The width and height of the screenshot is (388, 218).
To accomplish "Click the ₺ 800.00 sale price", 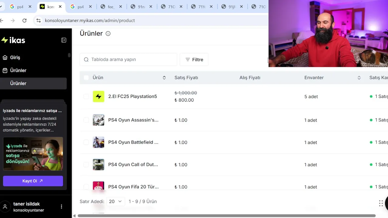I will [184, 100].
